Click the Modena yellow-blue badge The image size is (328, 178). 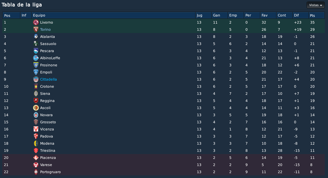36,143
